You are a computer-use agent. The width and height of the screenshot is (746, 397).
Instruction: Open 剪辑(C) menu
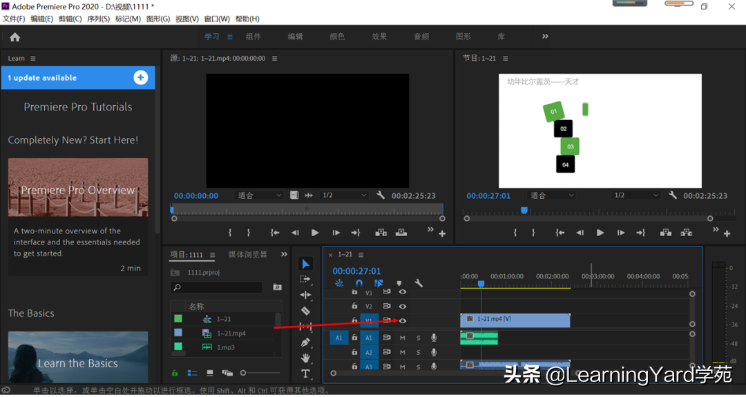coord(70,19)
